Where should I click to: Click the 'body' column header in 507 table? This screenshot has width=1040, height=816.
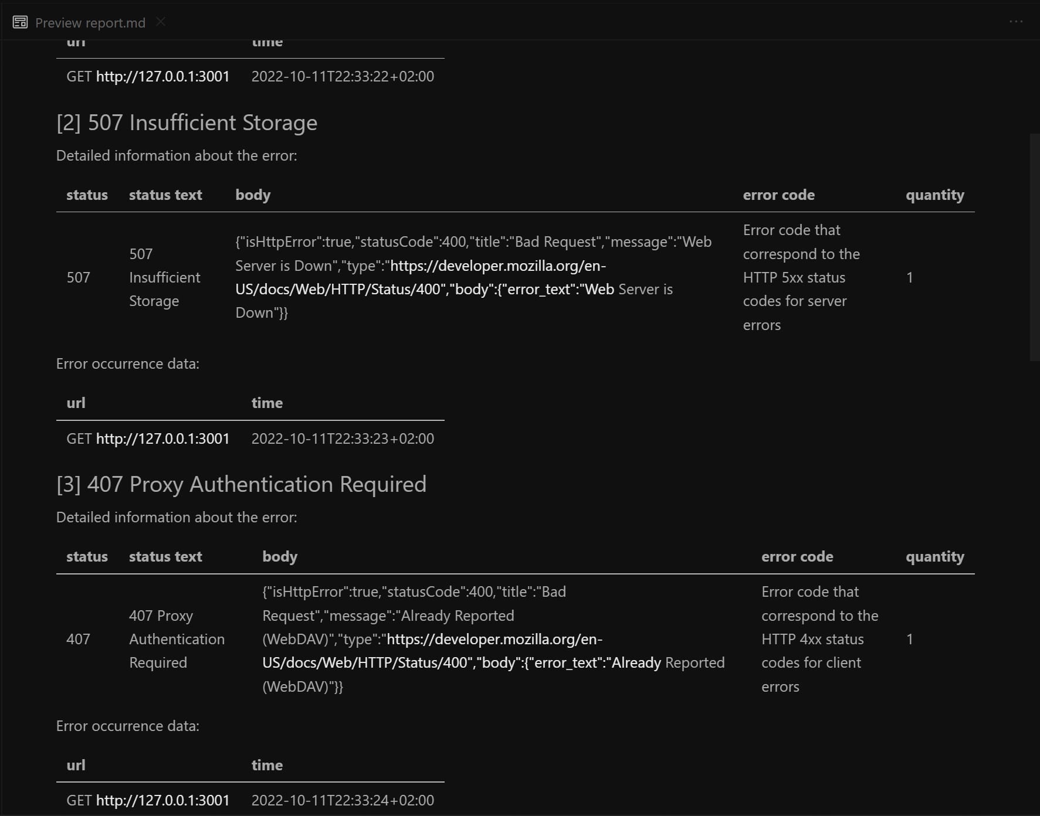tap(253, 195)
